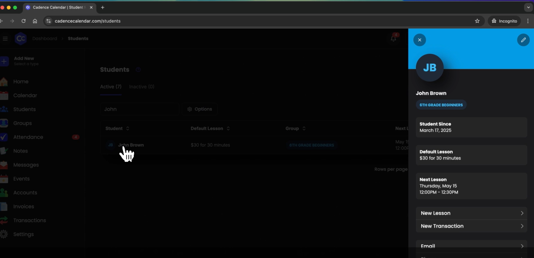This screenshot has width=534, height=258.
Task: Click the search field containing John
Action: (x=139, y=109)
